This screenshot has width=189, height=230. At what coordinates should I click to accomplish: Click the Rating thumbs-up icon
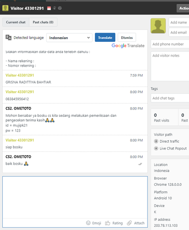[x=107, y=223]
